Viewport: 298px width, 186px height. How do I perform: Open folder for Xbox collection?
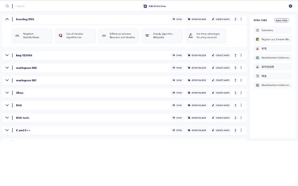click(x=197, y=93)
